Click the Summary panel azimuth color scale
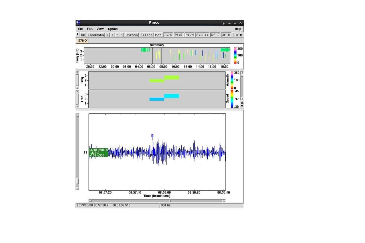The image size is (365, 243). (235, 56)
